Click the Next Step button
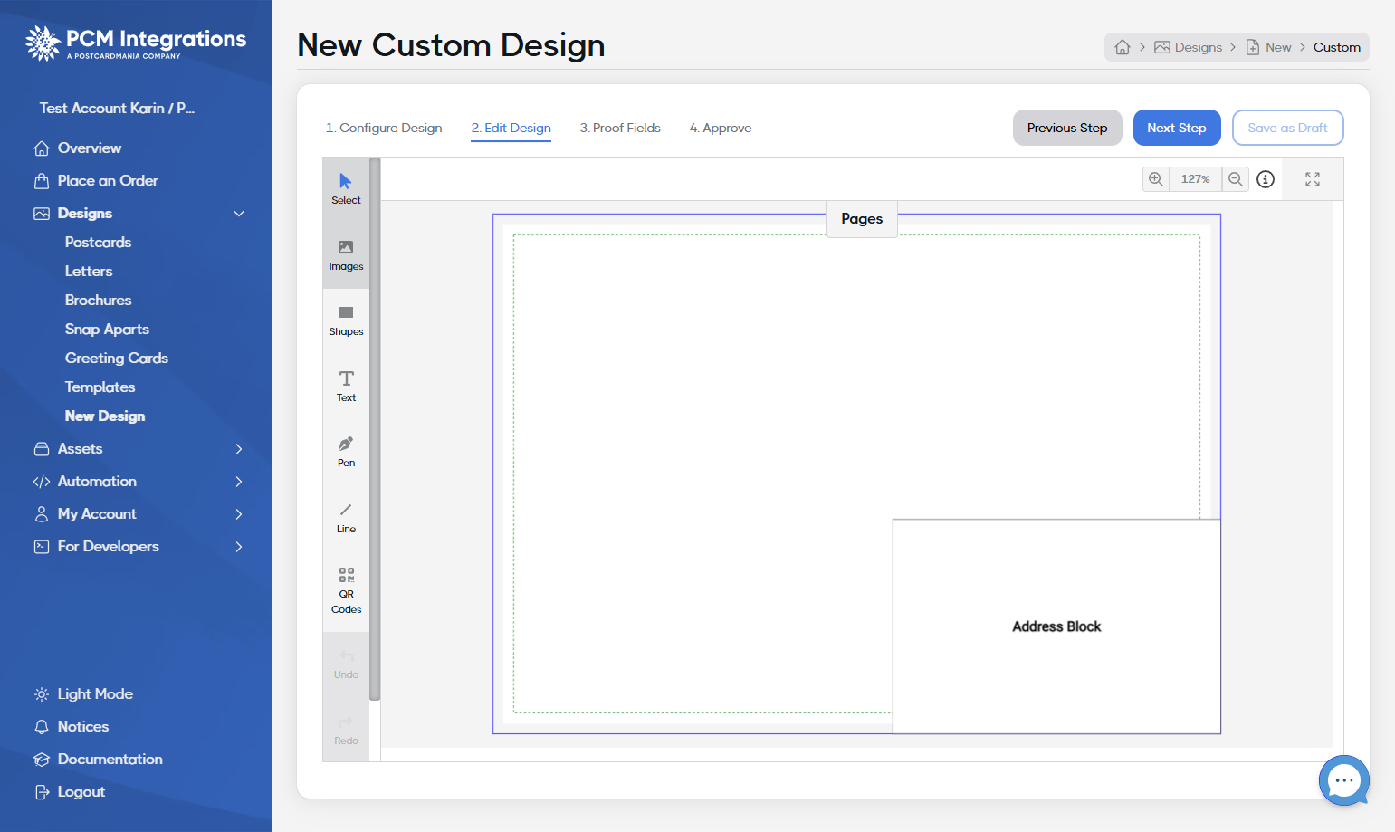The width and height of the screenshot is (1395, 832). coord(1177,128)
